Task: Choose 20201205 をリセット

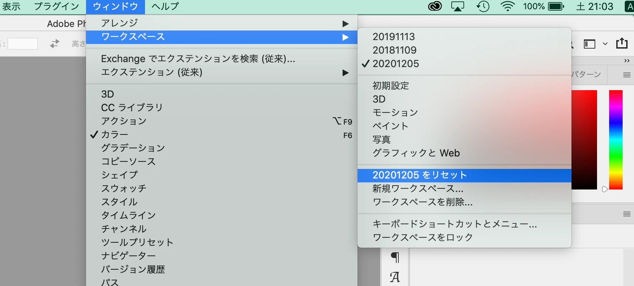Action: 464,175
